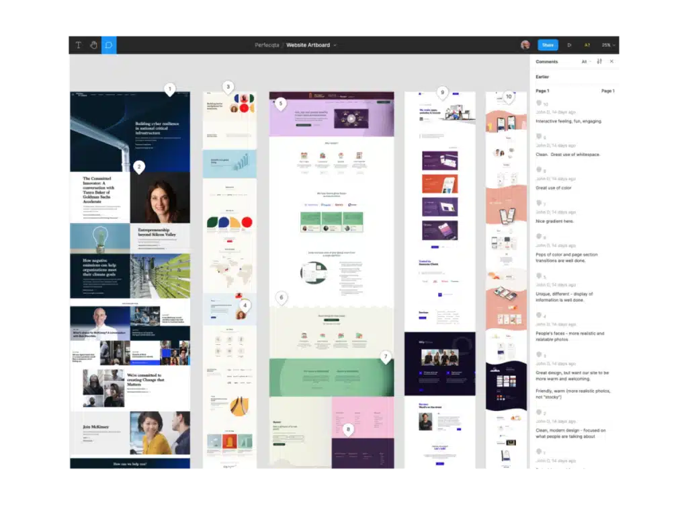The image size is (688, 505).
Task: Open the All comments filter dropdown
Action: (585, 61)
